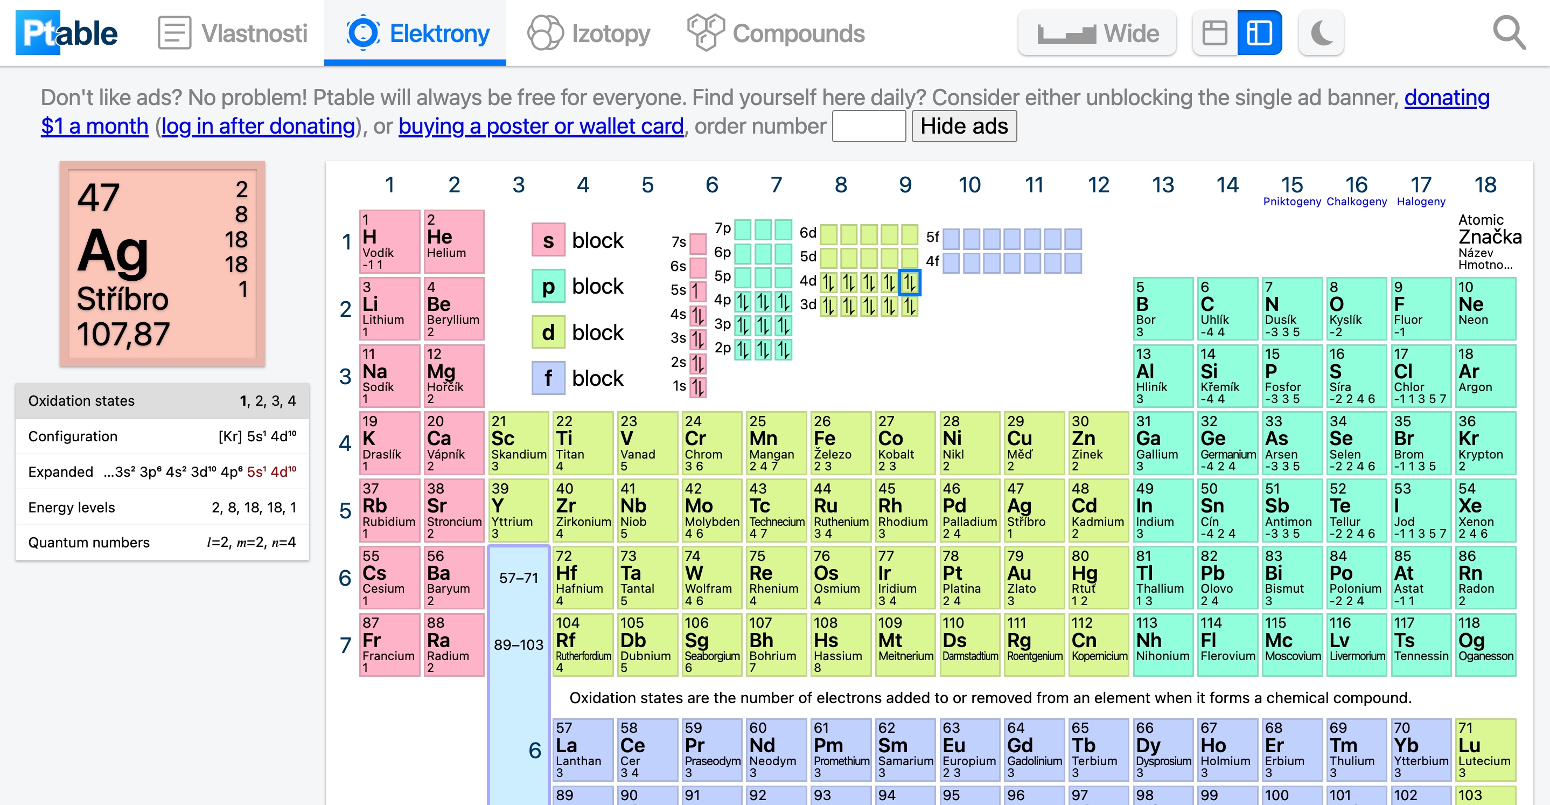
Task: Open the Izotopy tab
Action: pos(589,33)
